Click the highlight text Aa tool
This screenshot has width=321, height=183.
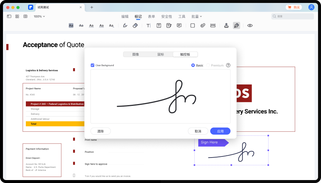(x=71, y=25)
